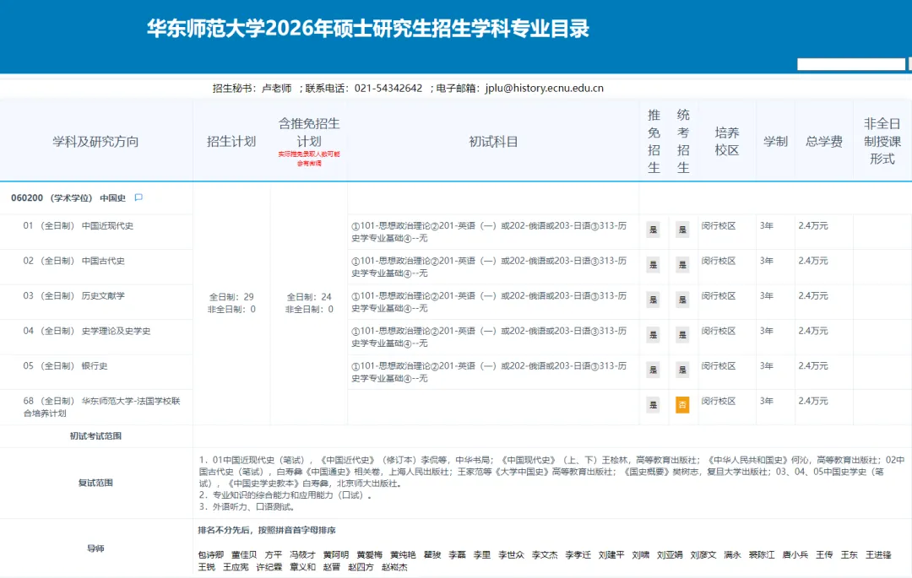Select direction 01 (全日制) 中国近现代史
The width and height of the screenshot is (912, 578).
point(78,226)
